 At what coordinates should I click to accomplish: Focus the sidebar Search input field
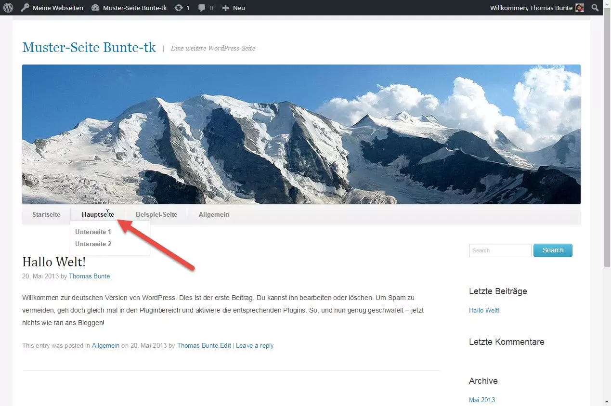coord(500,250)
